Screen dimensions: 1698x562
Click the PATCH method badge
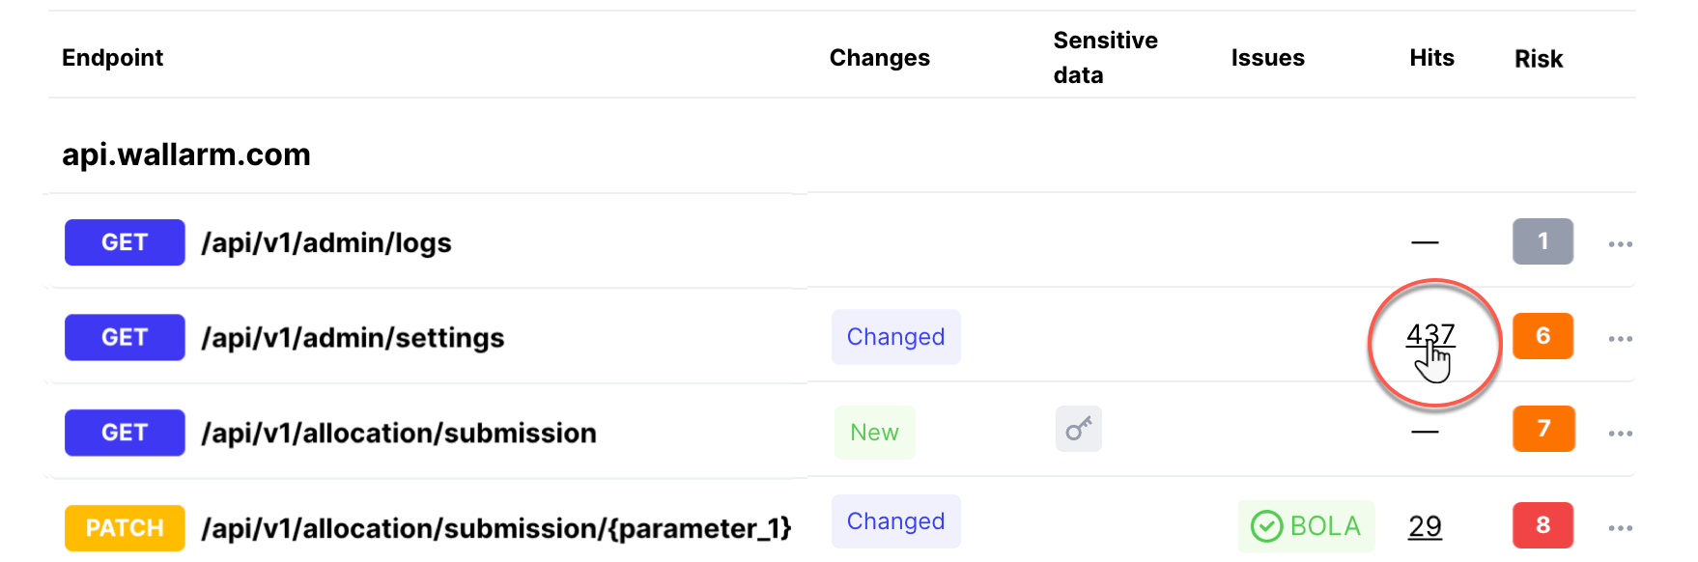[x=124, y=528]
